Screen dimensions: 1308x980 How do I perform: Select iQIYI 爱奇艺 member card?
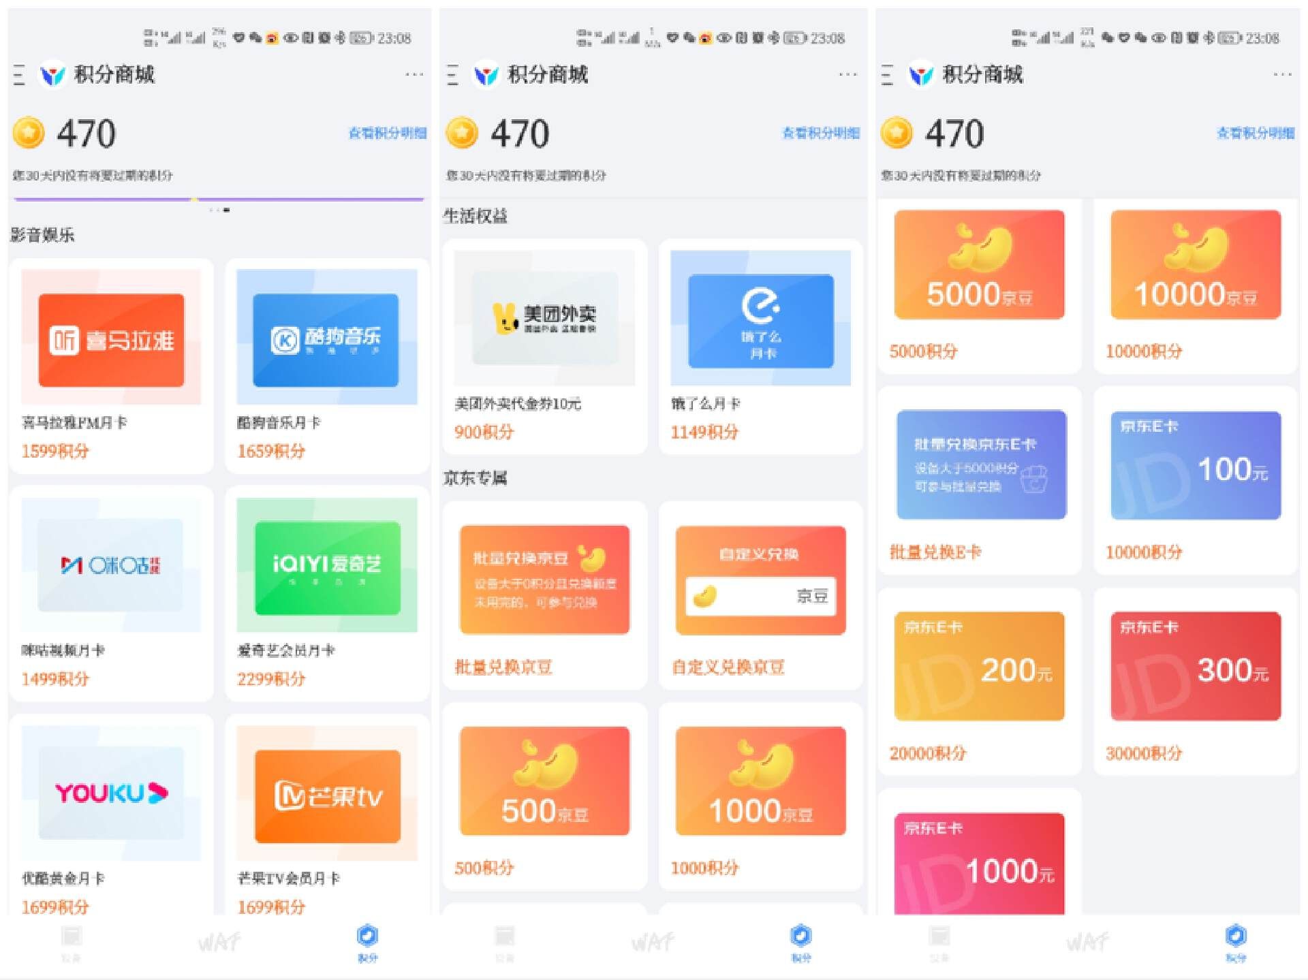327,593
